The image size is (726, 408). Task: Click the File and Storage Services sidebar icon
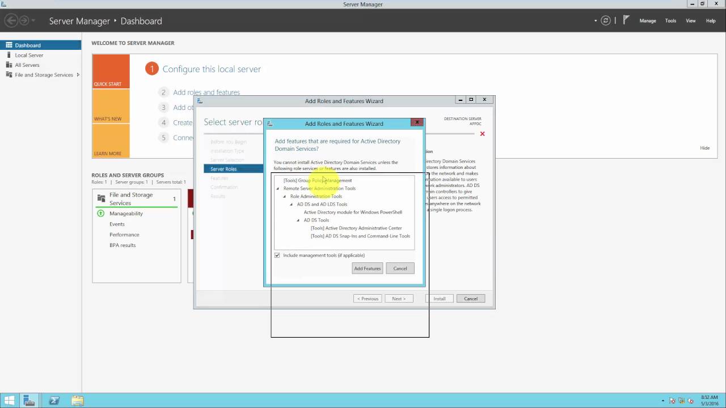click(x=9, y=75)
